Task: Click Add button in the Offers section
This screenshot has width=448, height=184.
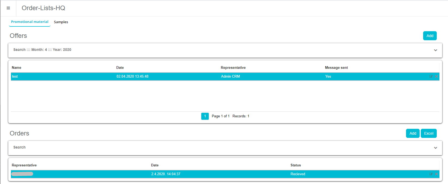Action: point(430,36)
